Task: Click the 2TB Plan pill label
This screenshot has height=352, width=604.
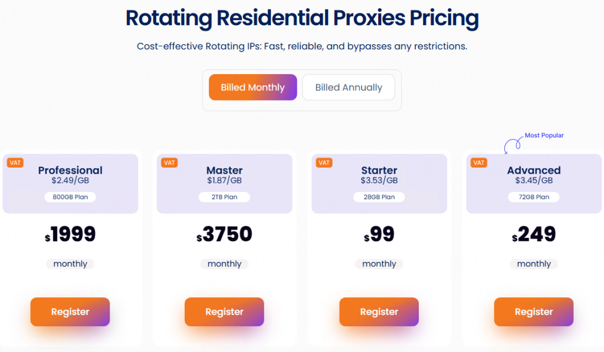Action: tap(224, 197)
